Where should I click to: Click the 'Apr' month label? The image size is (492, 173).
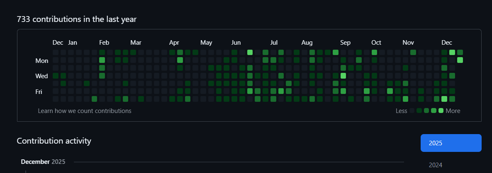[174, 43]
